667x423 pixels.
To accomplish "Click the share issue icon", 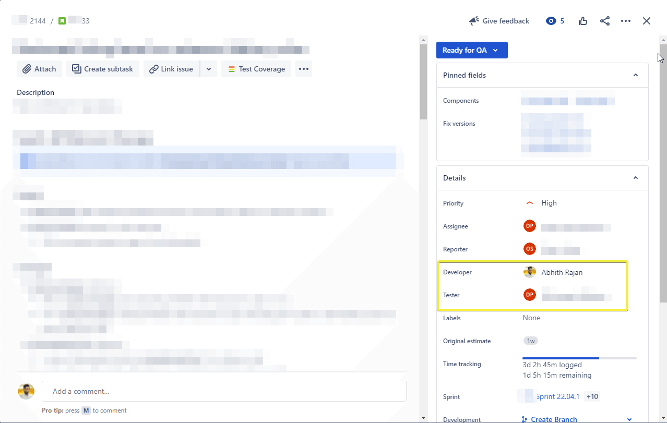I will click(x=604, y=21).
